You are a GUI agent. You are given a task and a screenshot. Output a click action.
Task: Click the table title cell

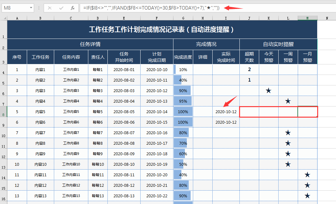click(x=162, y=30)
